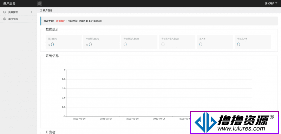Click the red 测试商户 welcome name
Screen dimensions: 281x134
pyautogui.click(x=60, y=21)
